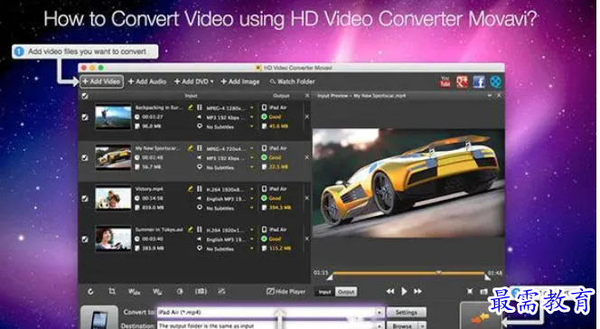Screen dimensions: 600x329
Task: Click the fullscreen preview icon
Action: pyautogui.click(x=470, y=292)
